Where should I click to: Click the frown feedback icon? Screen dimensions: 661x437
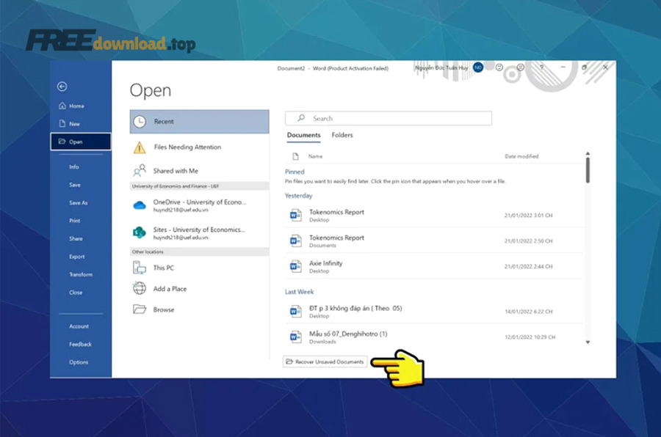pyautogui.click(x=521, y=67)
